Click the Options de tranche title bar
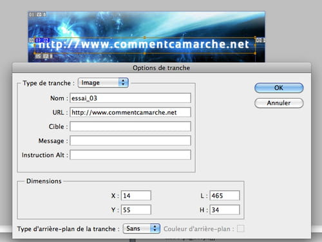Image resolution: width=322 pixels, height=242 pixels. coord(162,68)
